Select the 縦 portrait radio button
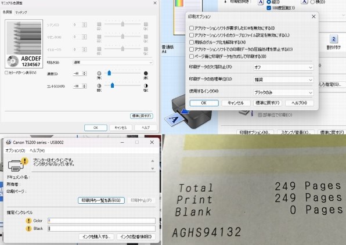Image resolution: width=346 pixels, height=245 pixels. (x=269, y=2)
